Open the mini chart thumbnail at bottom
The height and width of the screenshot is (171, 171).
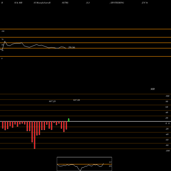click(84, 164)
